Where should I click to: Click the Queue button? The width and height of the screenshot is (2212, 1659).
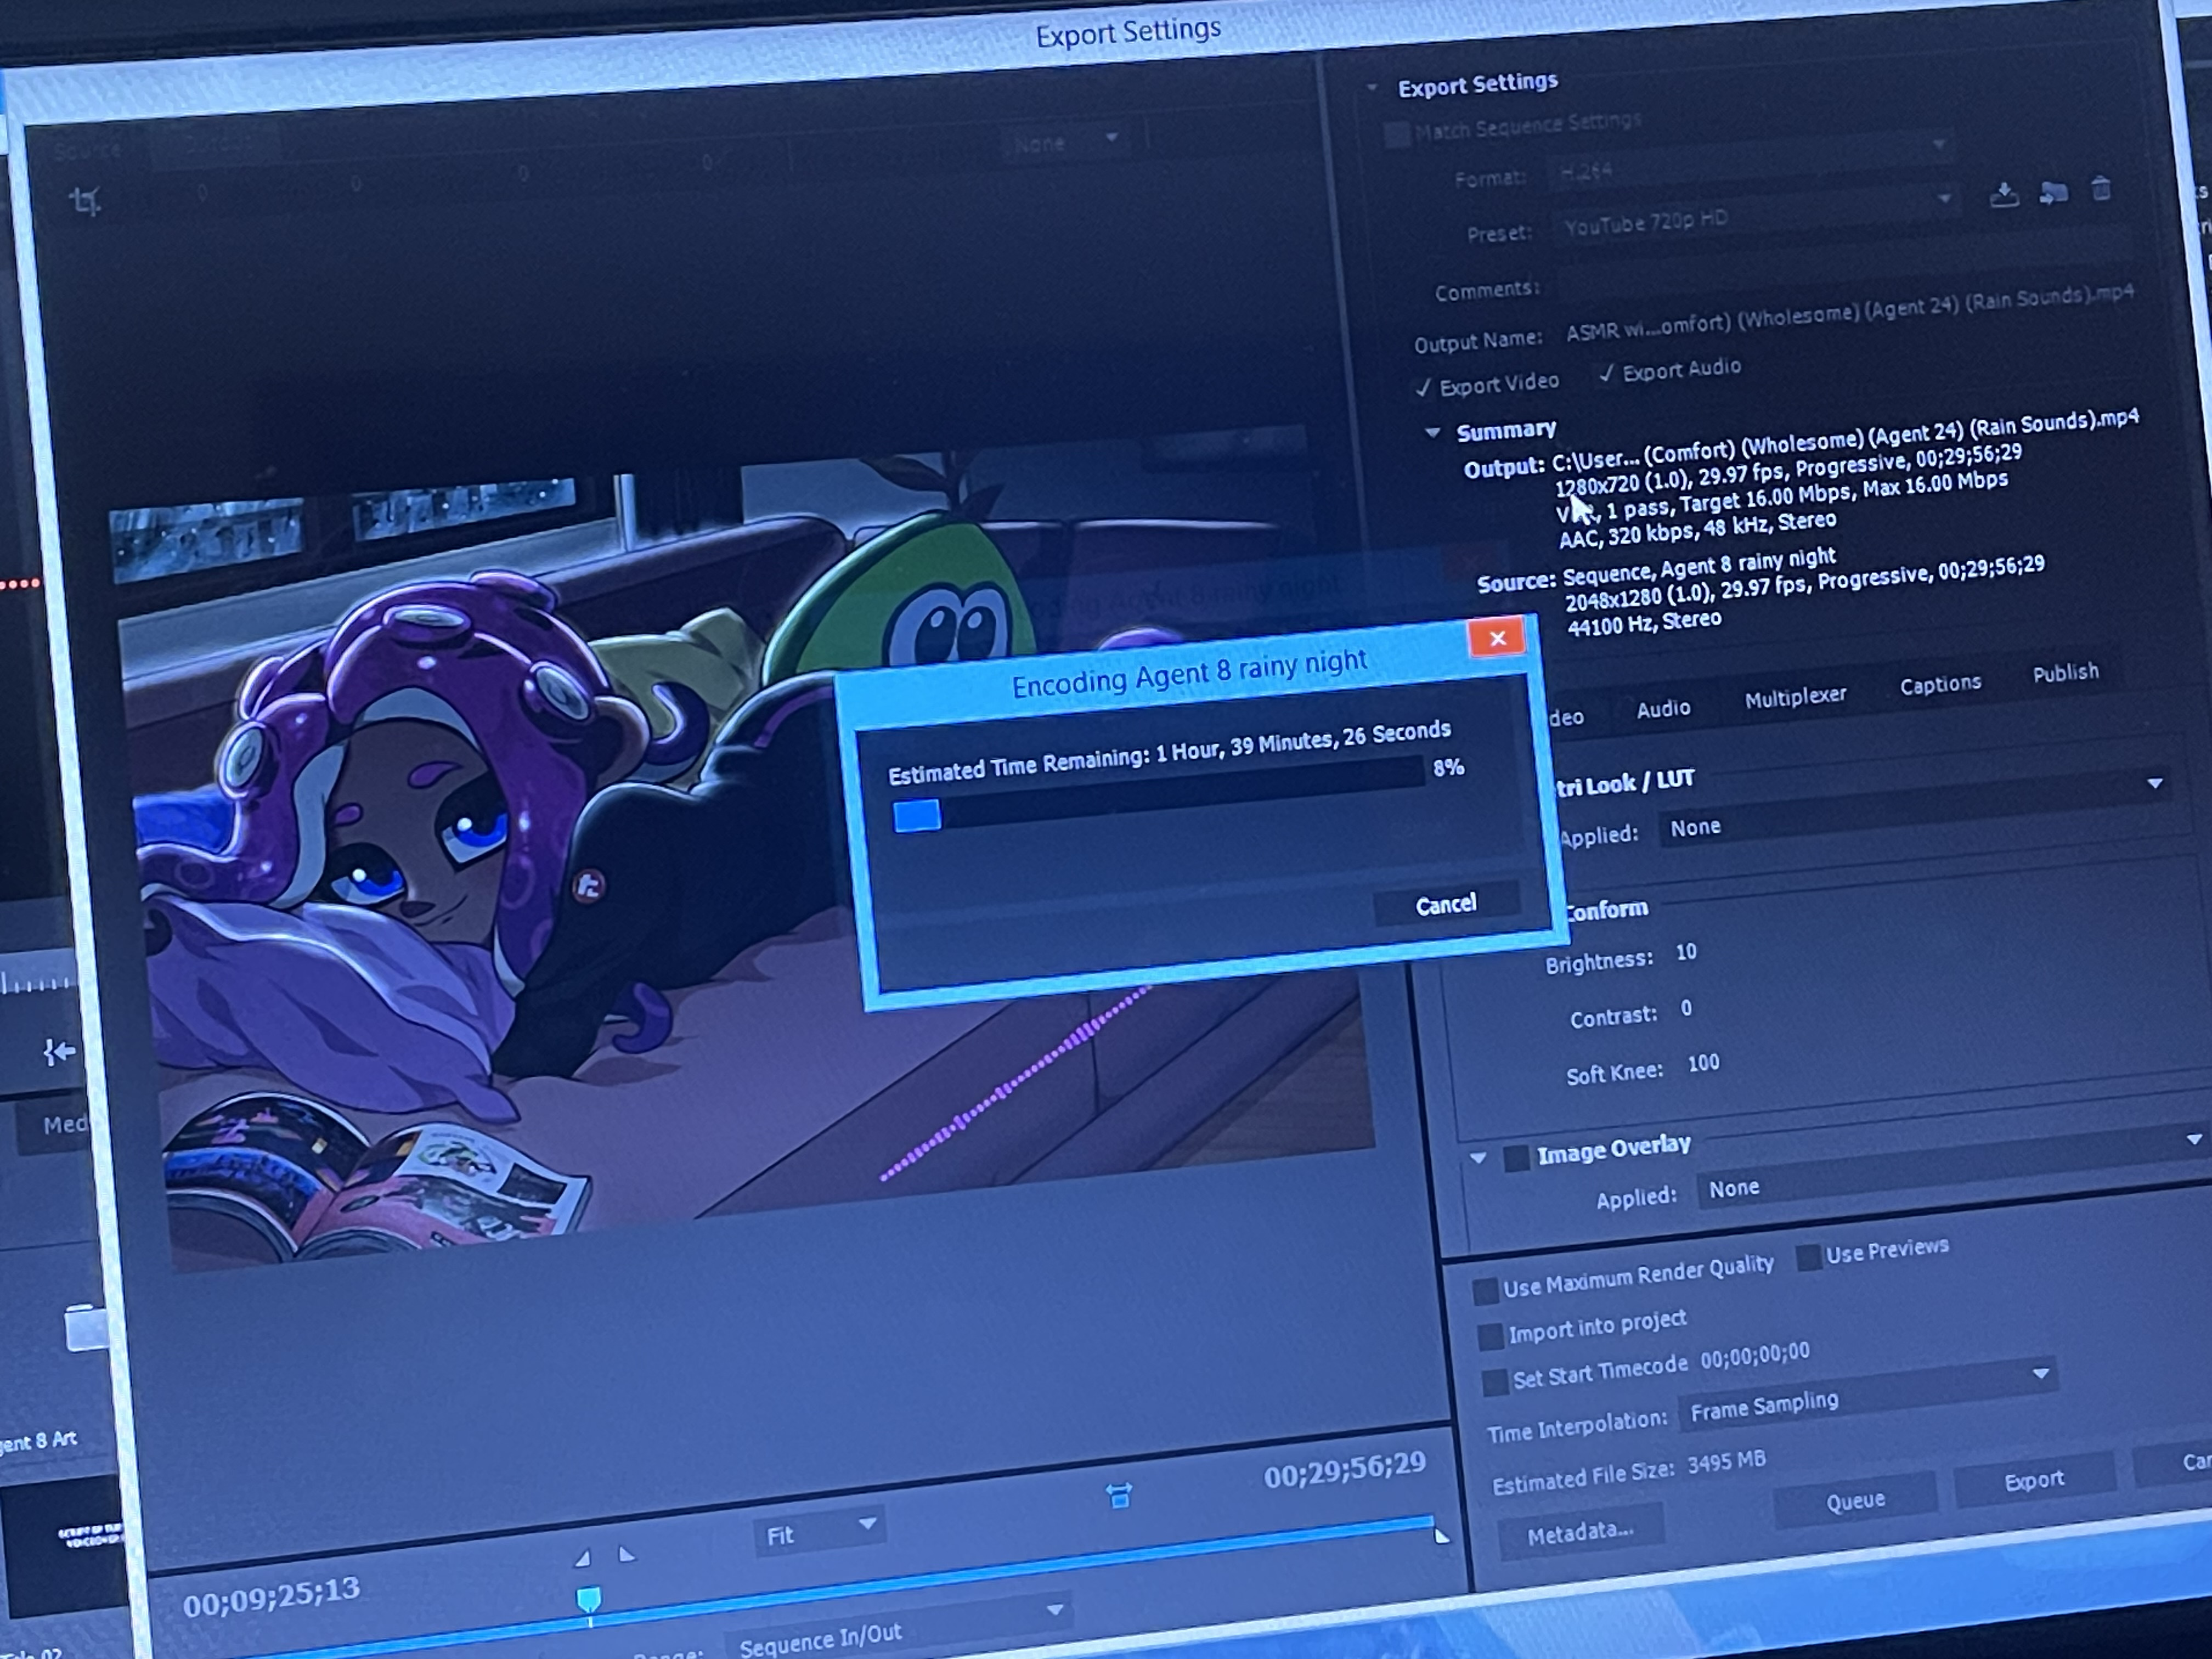1855,1500
